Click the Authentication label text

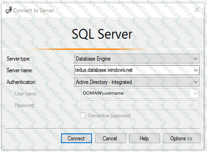click(x=22, y=82)
